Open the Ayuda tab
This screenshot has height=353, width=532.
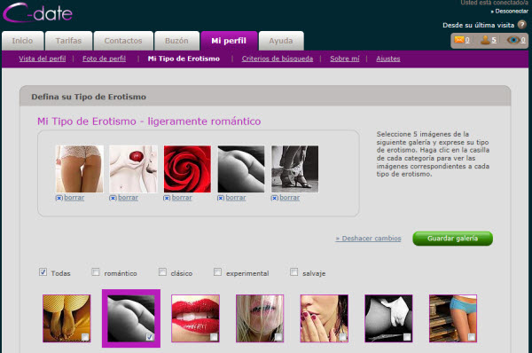tap(281, 41)
